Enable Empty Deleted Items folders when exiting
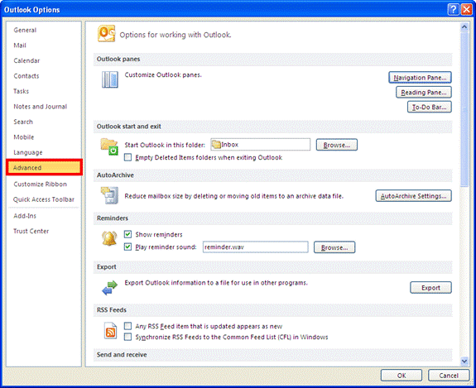Screen dimensions: 476x388 tap(127, 157)
